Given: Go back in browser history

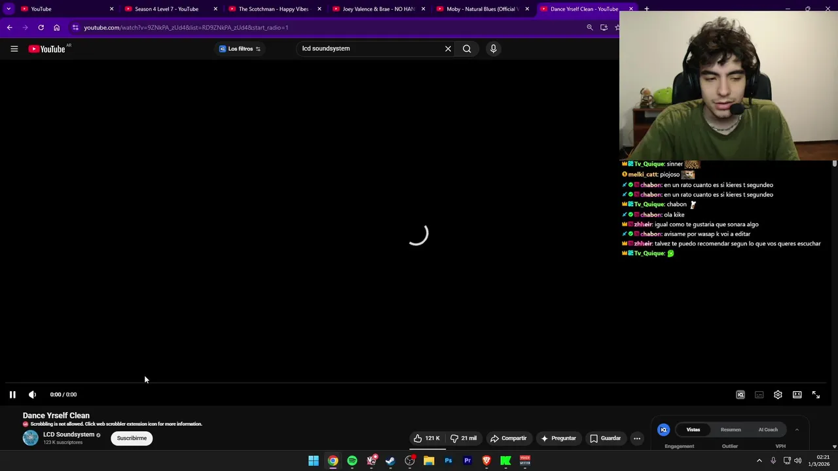Looking at the screenshot, I should [x=9, y=27].
